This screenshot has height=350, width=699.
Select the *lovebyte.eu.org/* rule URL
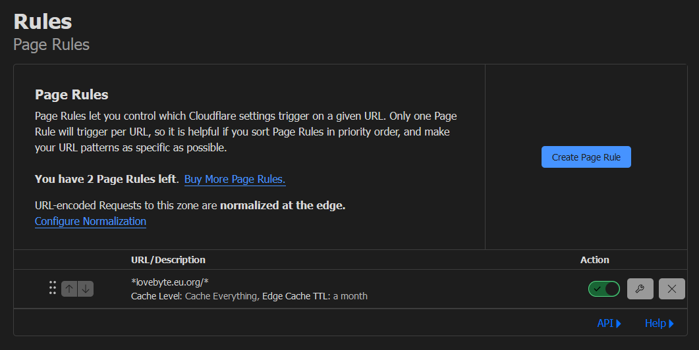tap(170, 282)
